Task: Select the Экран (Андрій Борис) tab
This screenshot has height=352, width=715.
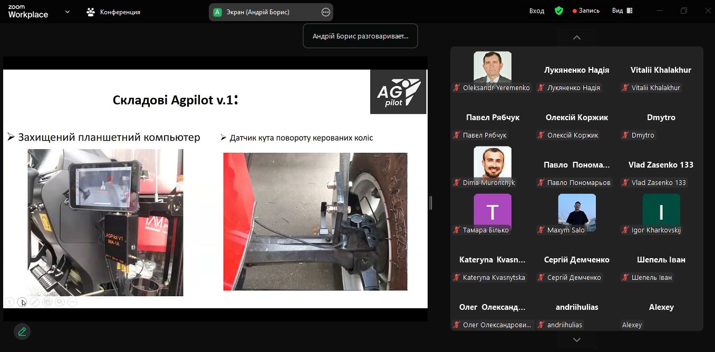Action: 270,12
